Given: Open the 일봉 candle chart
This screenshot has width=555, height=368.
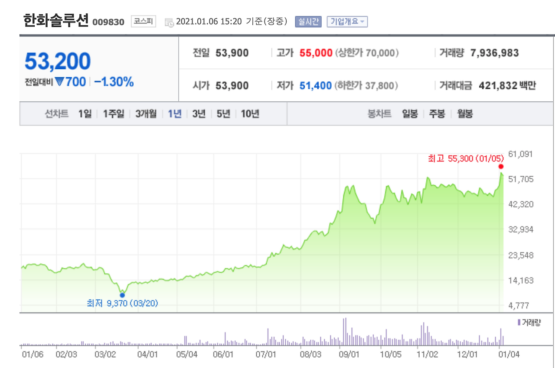Looking at the screenshot, I should click(410, 114).
